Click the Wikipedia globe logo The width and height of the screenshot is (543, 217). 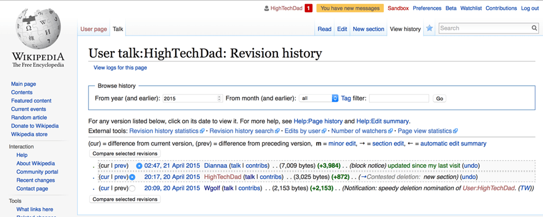(38, 29)
